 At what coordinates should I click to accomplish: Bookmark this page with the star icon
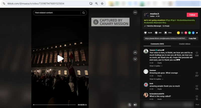pos(102,4)
